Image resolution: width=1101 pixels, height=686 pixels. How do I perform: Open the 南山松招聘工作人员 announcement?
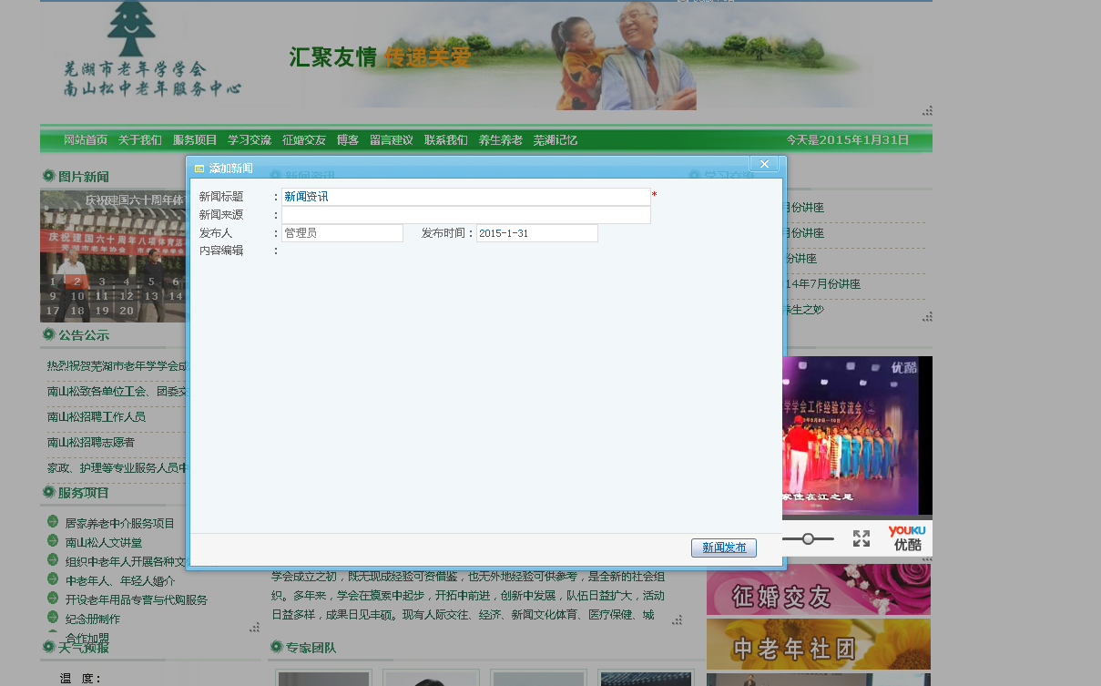97,417
